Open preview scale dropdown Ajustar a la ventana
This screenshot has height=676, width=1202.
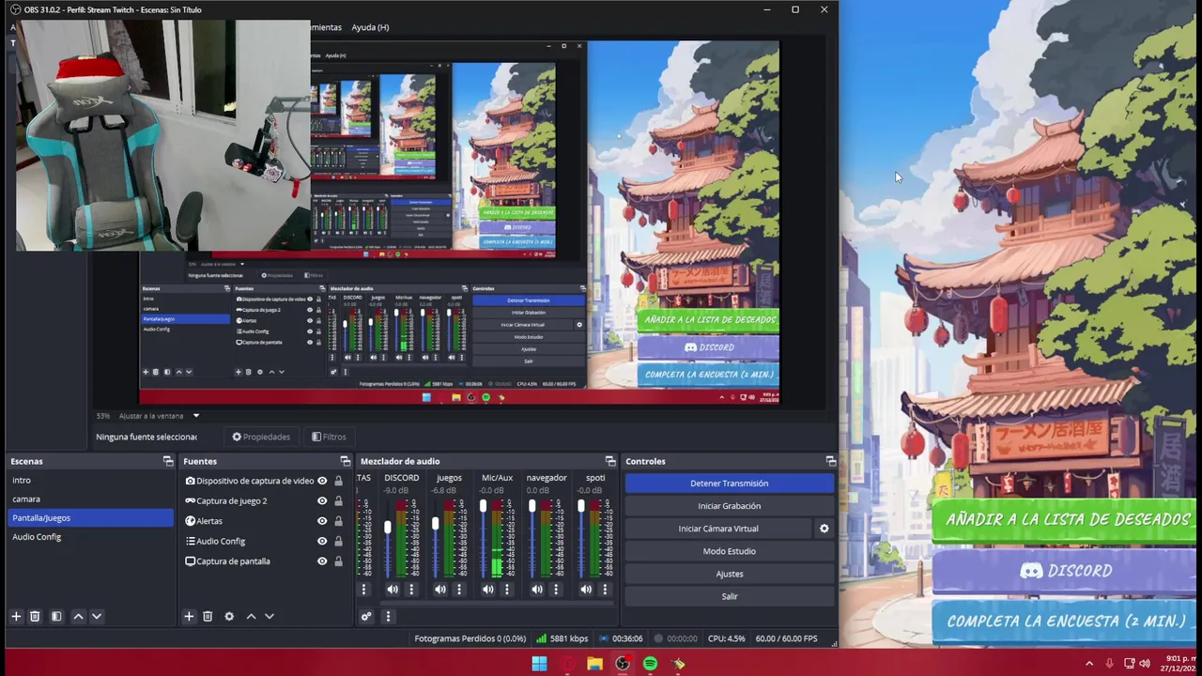[x=160, y=416]
